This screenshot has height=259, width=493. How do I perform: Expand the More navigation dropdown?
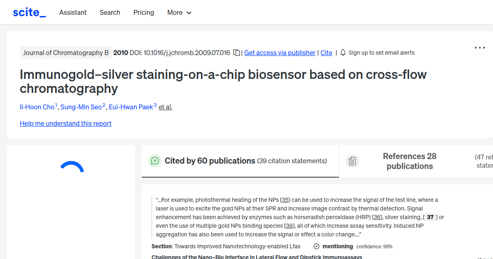click(x=179, y=12)
